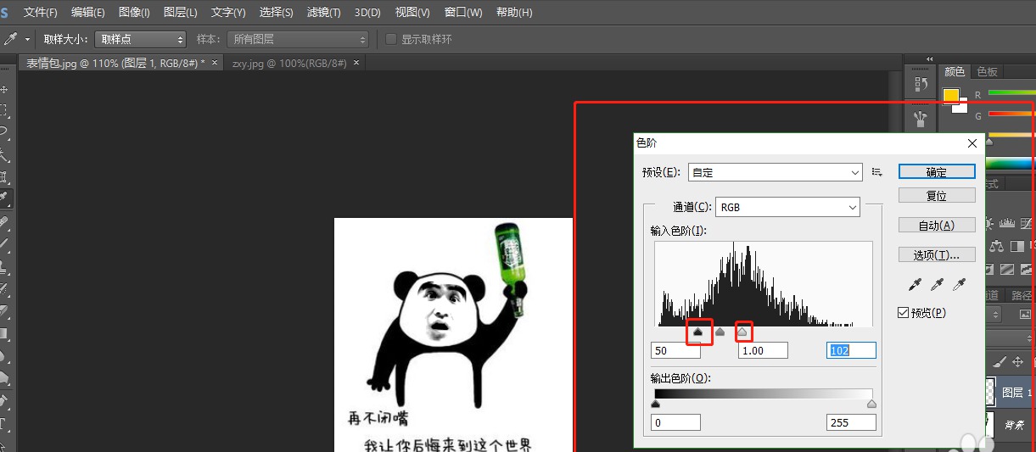Viewport: 1036px width, 452px height.
Task: Close the zxy.jpg document tab
Action: point(356,63)
